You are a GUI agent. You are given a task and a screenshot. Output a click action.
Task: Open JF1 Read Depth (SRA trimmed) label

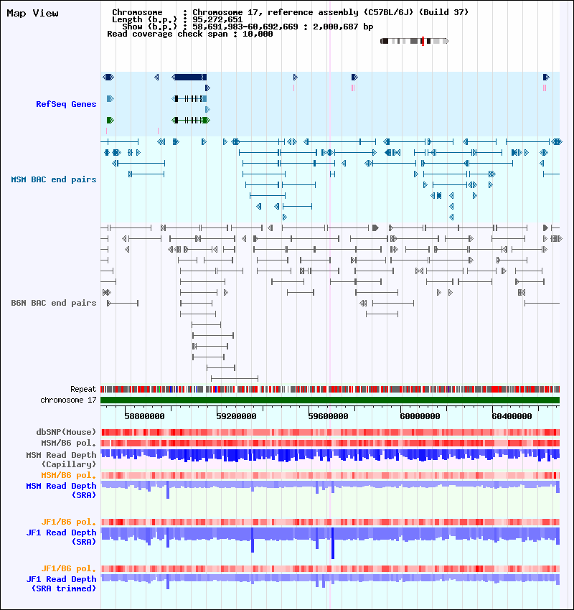point(61,583)
